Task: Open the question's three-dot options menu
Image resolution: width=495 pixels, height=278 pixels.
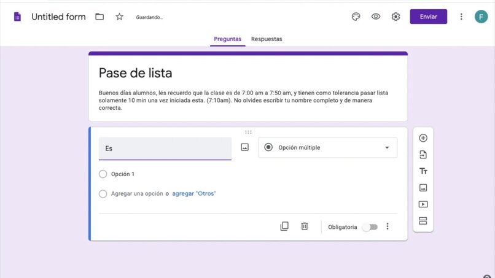Action: pos(388,226)
